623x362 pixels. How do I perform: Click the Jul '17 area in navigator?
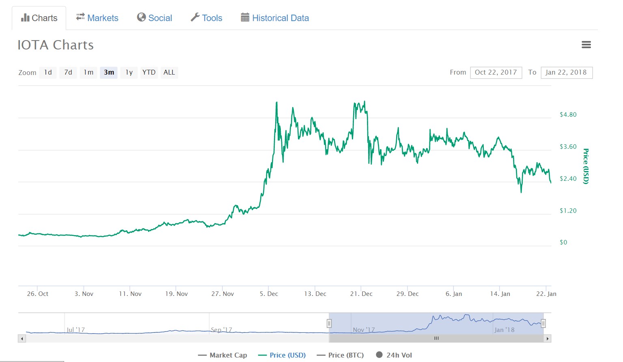(76, 330)
